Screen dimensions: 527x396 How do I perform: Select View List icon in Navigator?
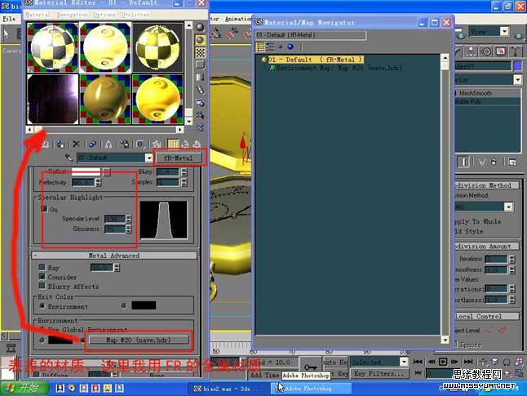click(x=260, y=47)
